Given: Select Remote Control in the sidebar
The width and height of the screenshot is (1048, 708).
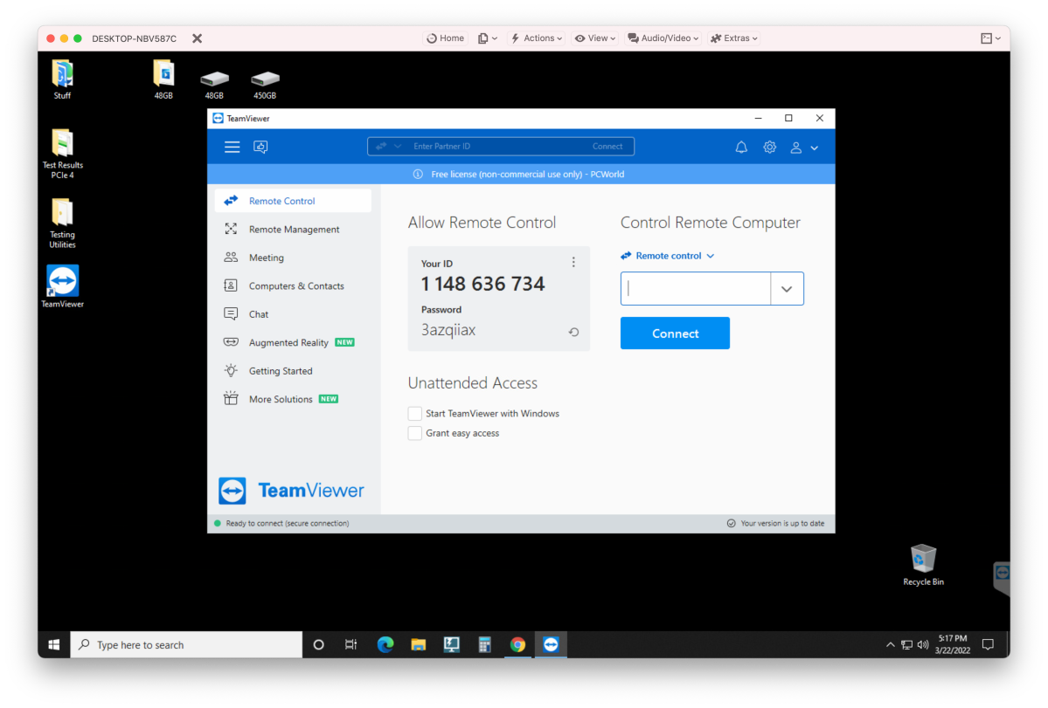Looking at the screenshot, I should pos(293,201).
